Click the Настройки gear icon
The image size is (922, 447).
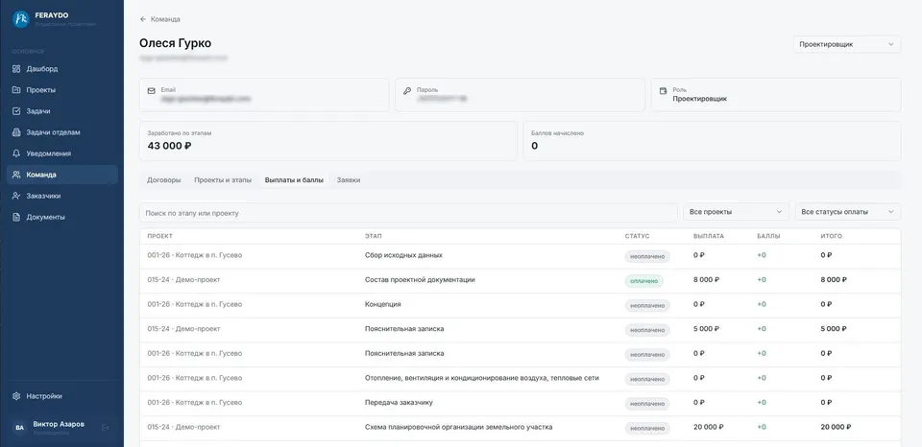point(16,396)
